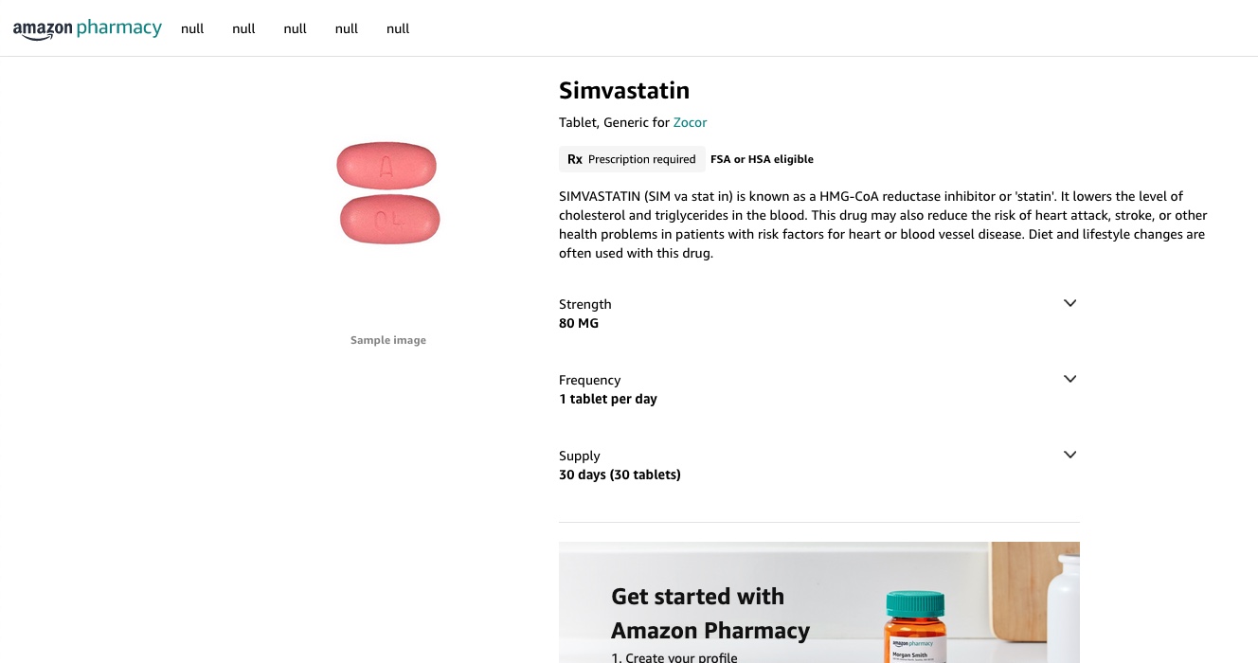This screenshot has width=1258, height=663.
Task: Click the orange prescription bottle image
Action: click(x=914, y=630)
